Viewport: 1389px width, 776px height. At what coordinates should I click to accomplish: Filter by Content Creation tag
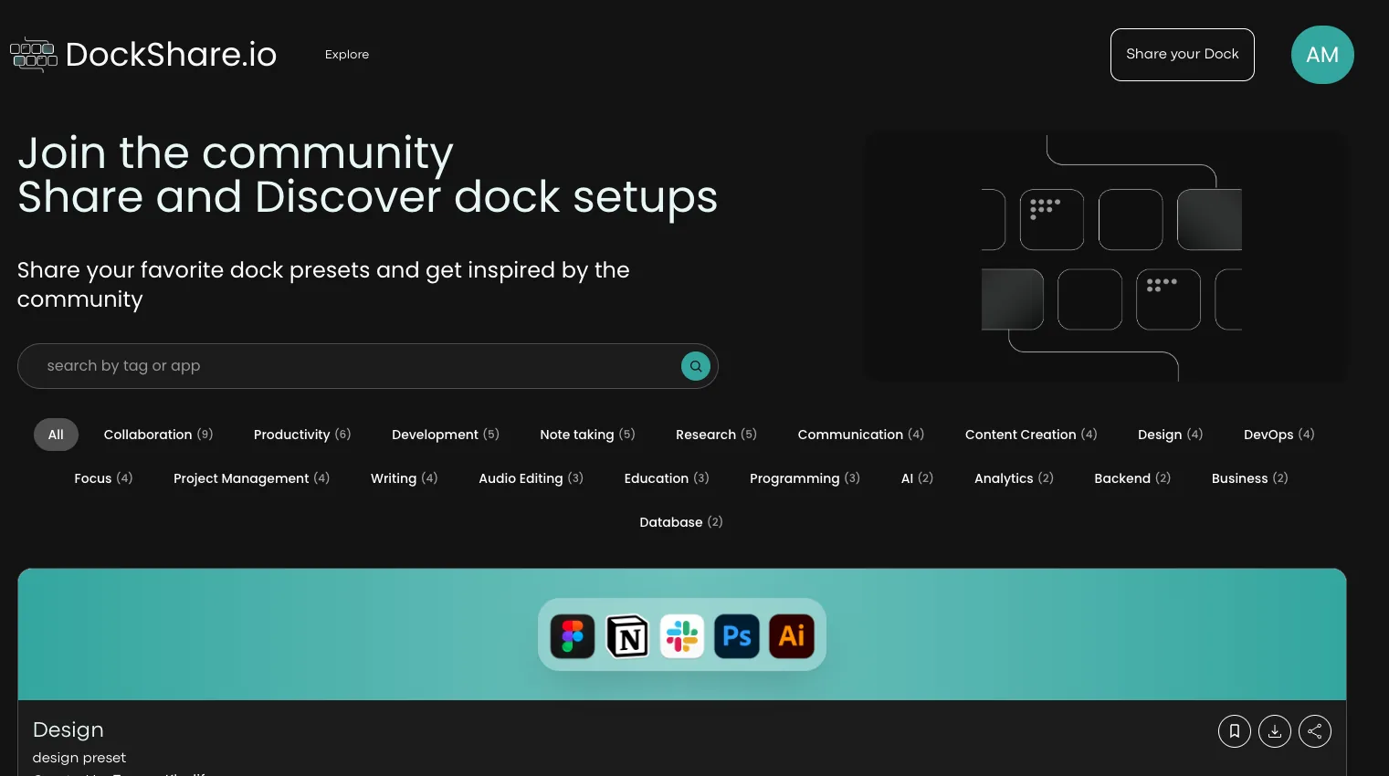point(1031,435)
